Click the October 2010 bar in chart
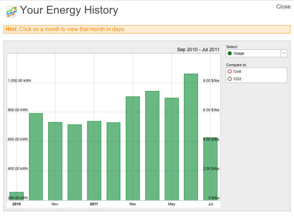Viewport: 294px width, 220px height. [36, 157]
